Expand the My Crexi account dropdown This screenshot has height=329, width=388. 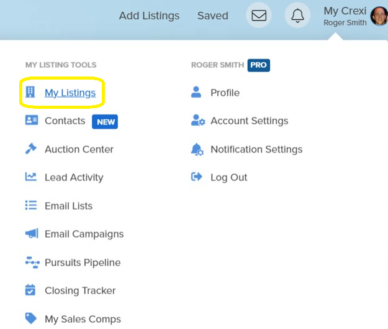point(345,16)
